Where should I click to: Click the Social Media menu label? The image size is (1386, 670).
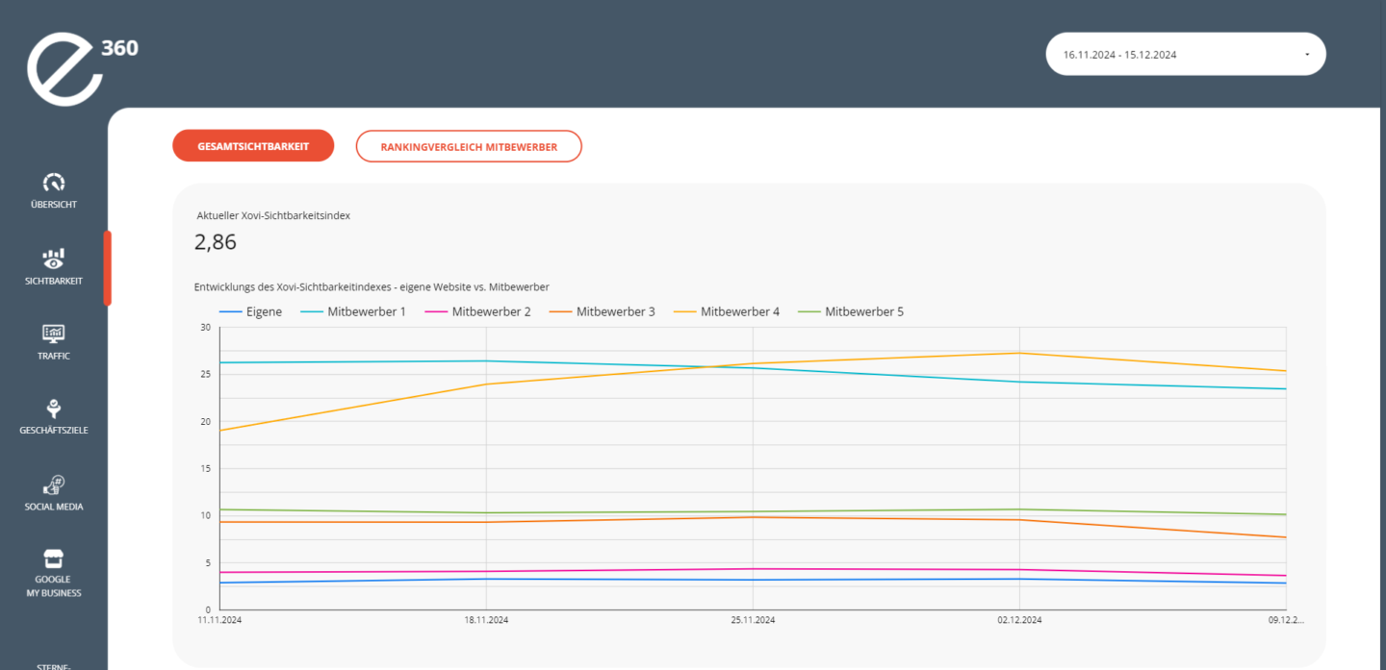point(54,507)
